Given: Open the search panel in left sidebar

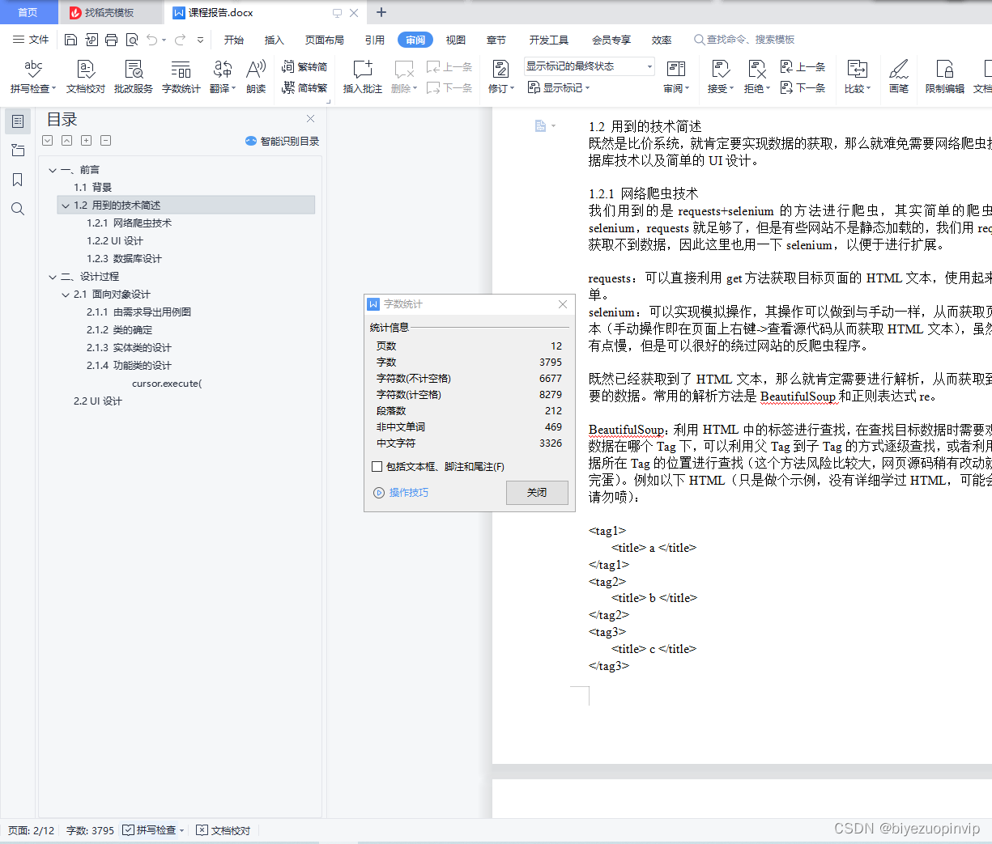Looking at the screenshot, I should 18,209.
